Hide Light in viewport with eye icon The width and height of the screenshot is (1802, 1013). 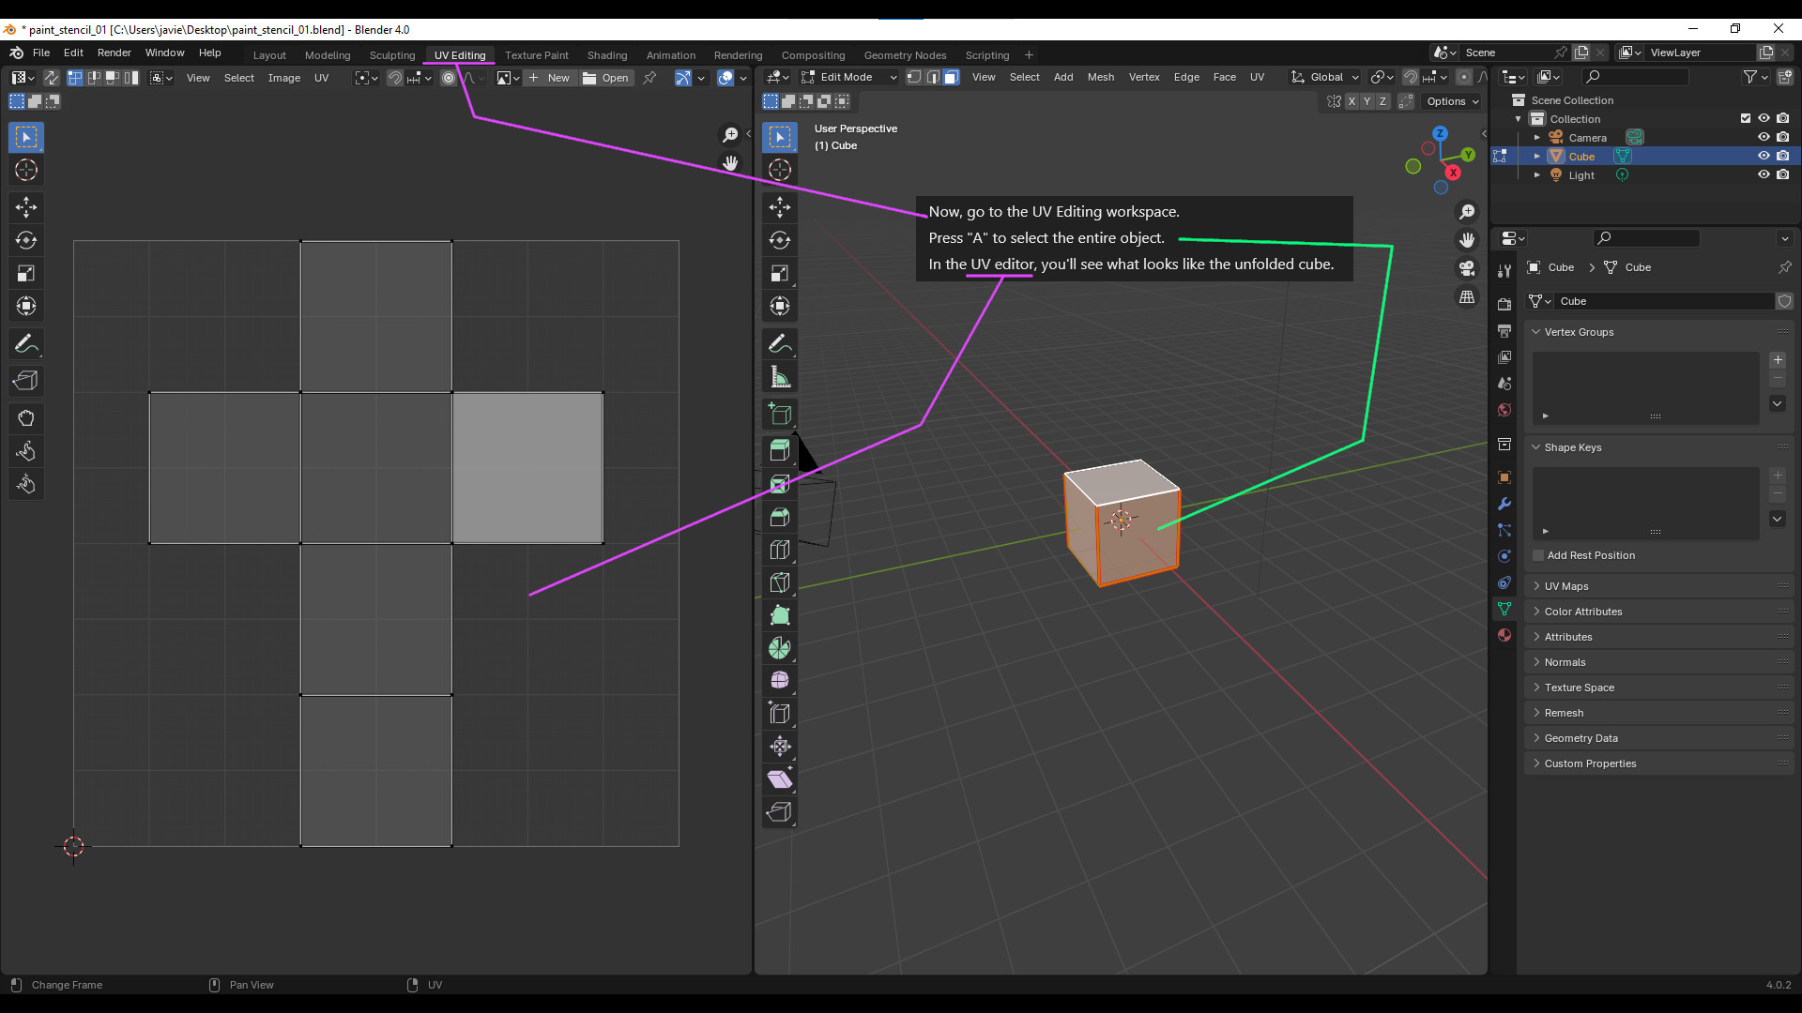click(x=1764, y=174)
